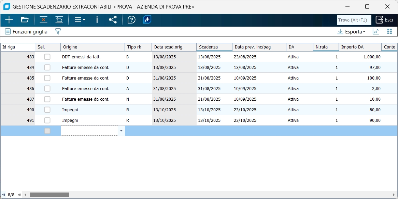398x199 pixels.
Task: Open the Esporta dropdown menu
Action: [351, 32]
